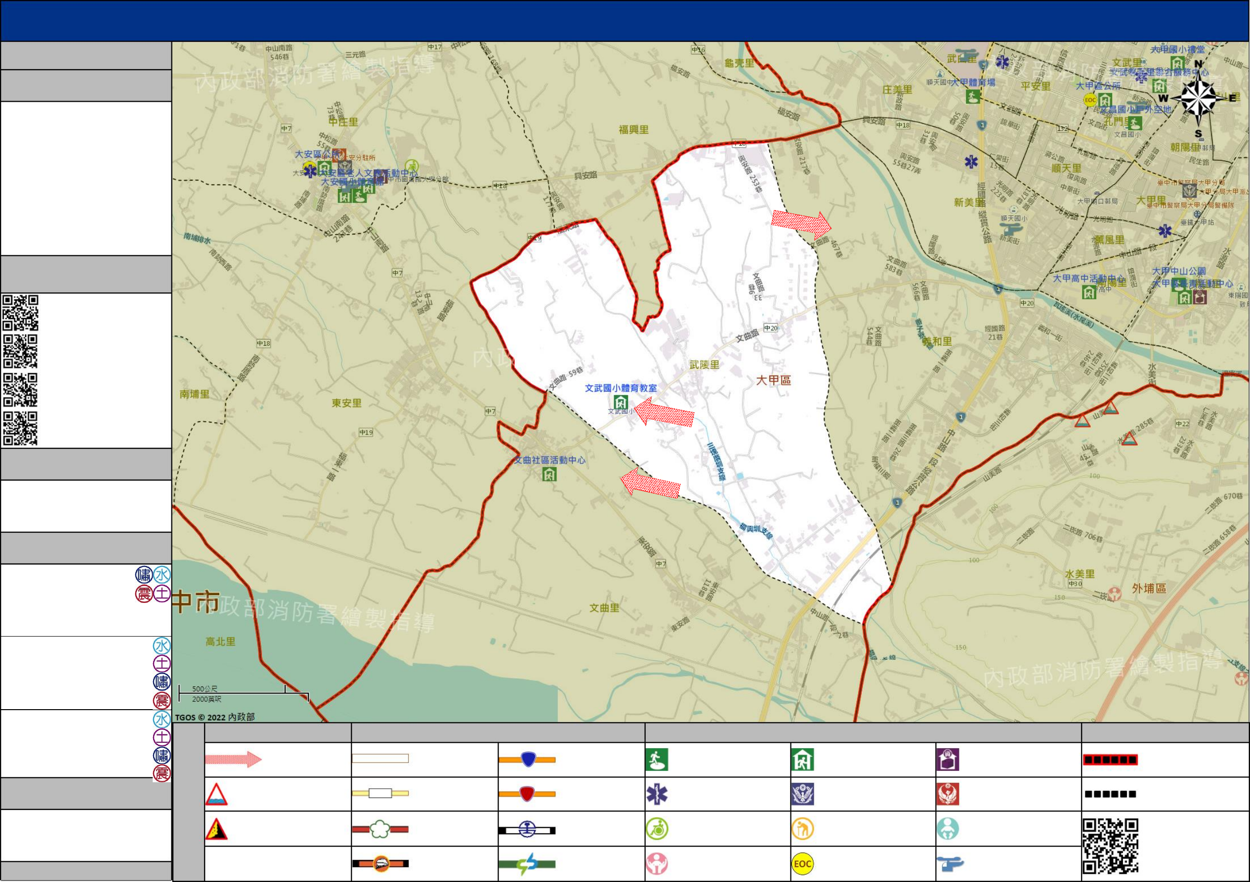Click the plain white rectangle road legend swatch
The height and width of the screenshot is (882, 1250).
click(380, 759)
